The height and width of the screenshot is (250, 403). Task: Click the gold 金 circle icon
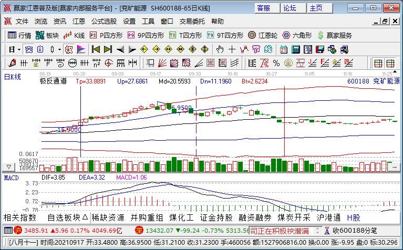tap(288, 63)
